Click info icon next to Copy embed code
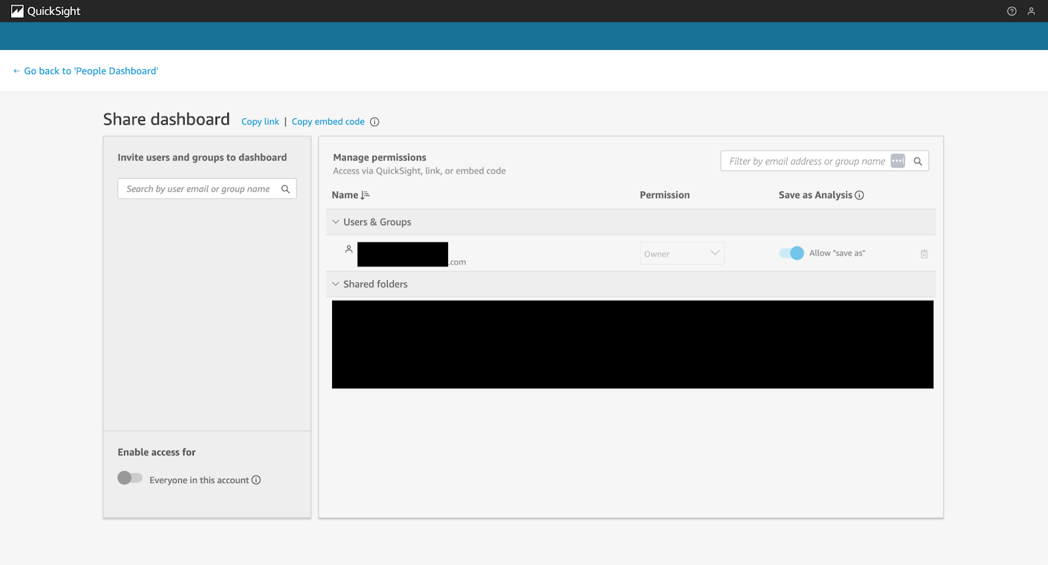Viewport: 1048px width, 565px height. [x=375, y=122]
